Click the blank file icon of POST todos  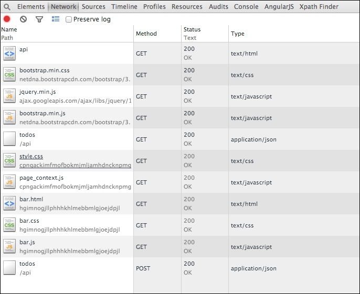point(9,268)
